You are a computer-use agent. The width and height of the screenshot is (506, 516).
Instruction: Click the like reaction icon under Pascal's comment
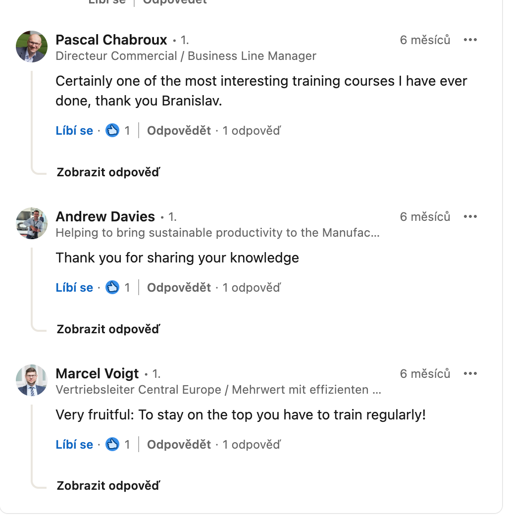pos(113,131)
